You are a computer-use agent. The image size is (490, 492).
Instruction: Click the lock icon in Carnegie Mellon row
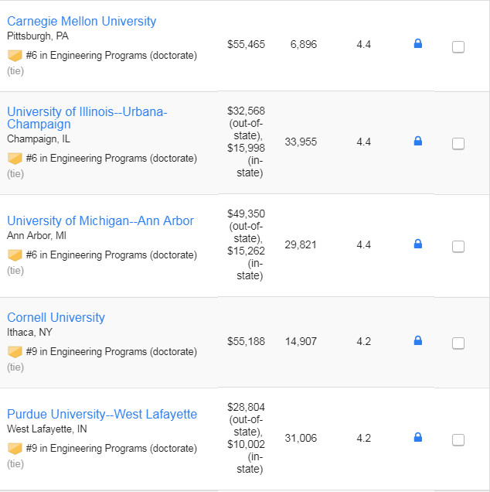(417, 43)
